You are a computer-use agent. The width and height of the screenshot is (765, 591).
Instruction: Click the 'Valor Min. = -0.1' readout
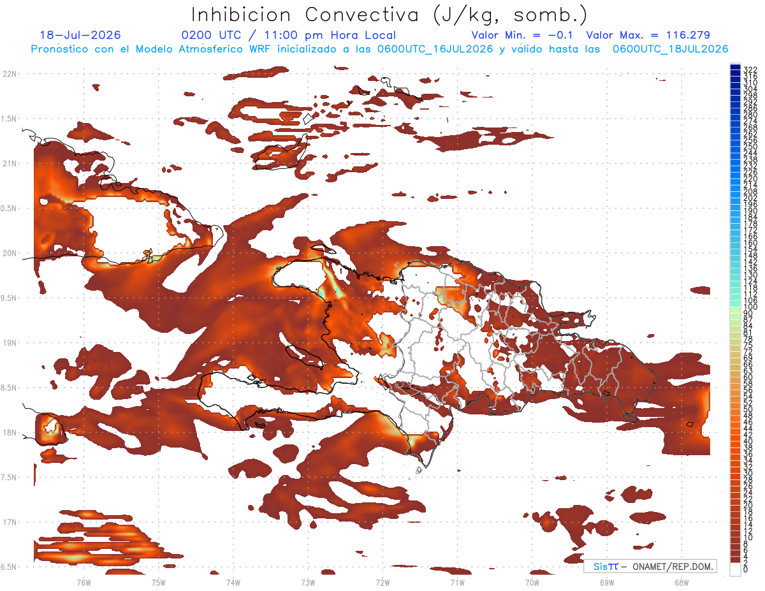(x=522, y=36)
